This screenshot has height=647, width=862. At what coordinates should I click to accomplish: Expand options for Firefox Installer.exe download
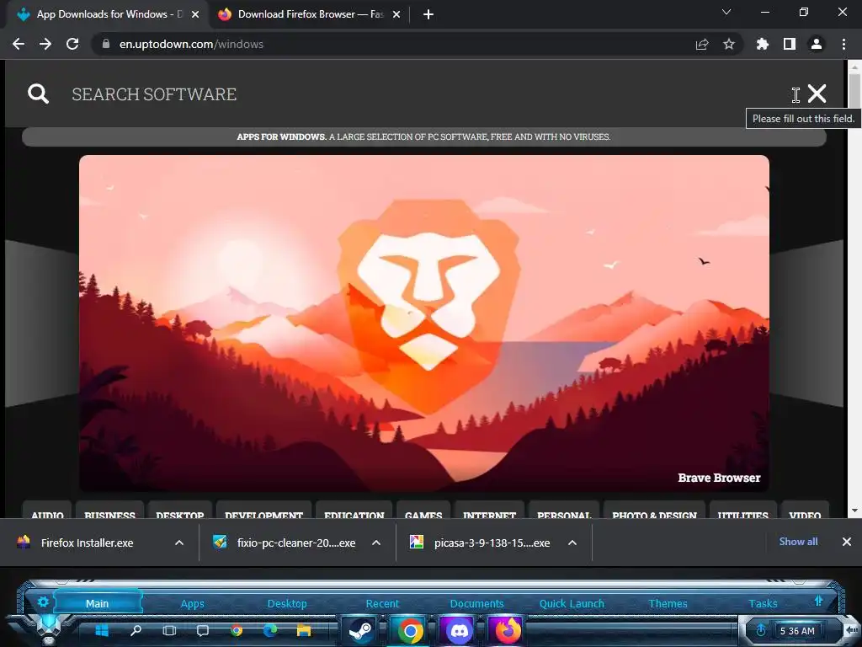point(179,543)
